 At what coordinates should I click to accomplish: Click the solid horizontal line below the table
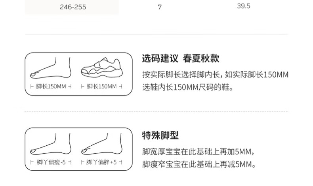click(x=156, y=34)
